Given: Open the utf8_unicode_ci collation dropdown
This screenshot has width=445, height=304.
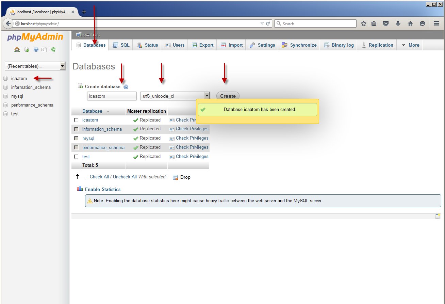Looking at the screenshot, I should pyautogui.click(x=175, y=96).
